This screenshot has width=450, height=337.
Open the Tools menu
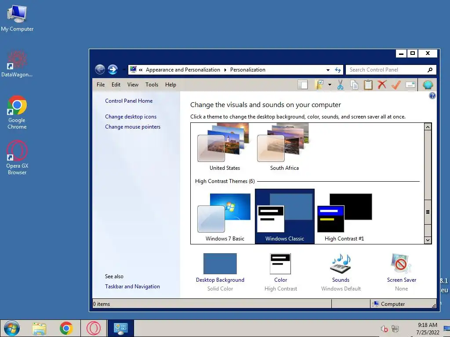(x=152, y=85)
